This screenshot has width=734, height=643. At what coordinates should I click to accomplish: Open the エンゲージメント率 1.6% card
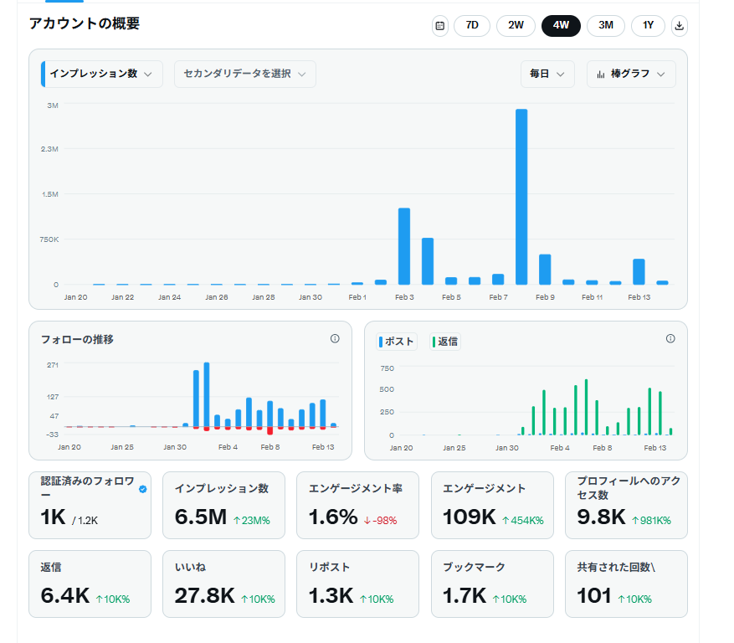click(x=357, y=506)
